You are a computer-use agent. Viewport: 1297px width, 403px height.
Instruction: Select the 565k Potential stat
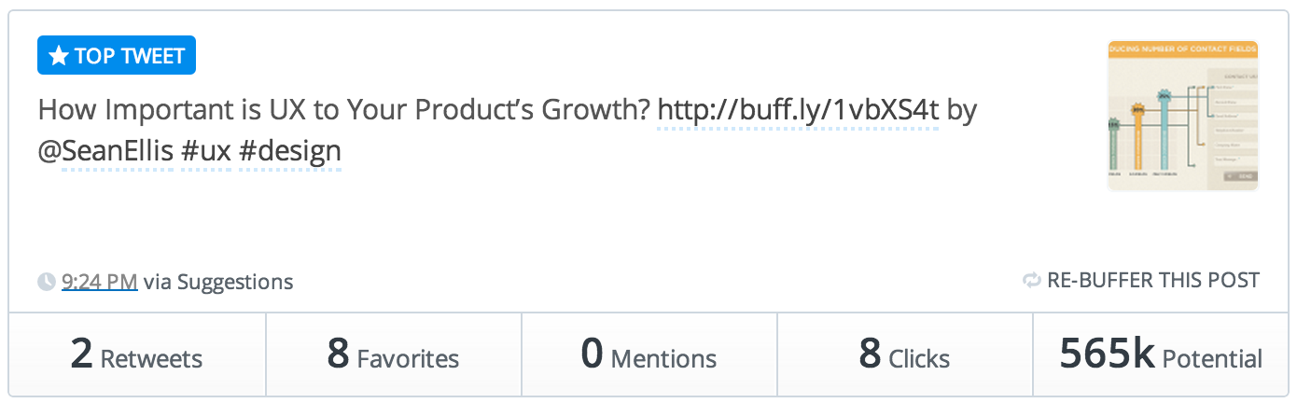click(1161, 355)
